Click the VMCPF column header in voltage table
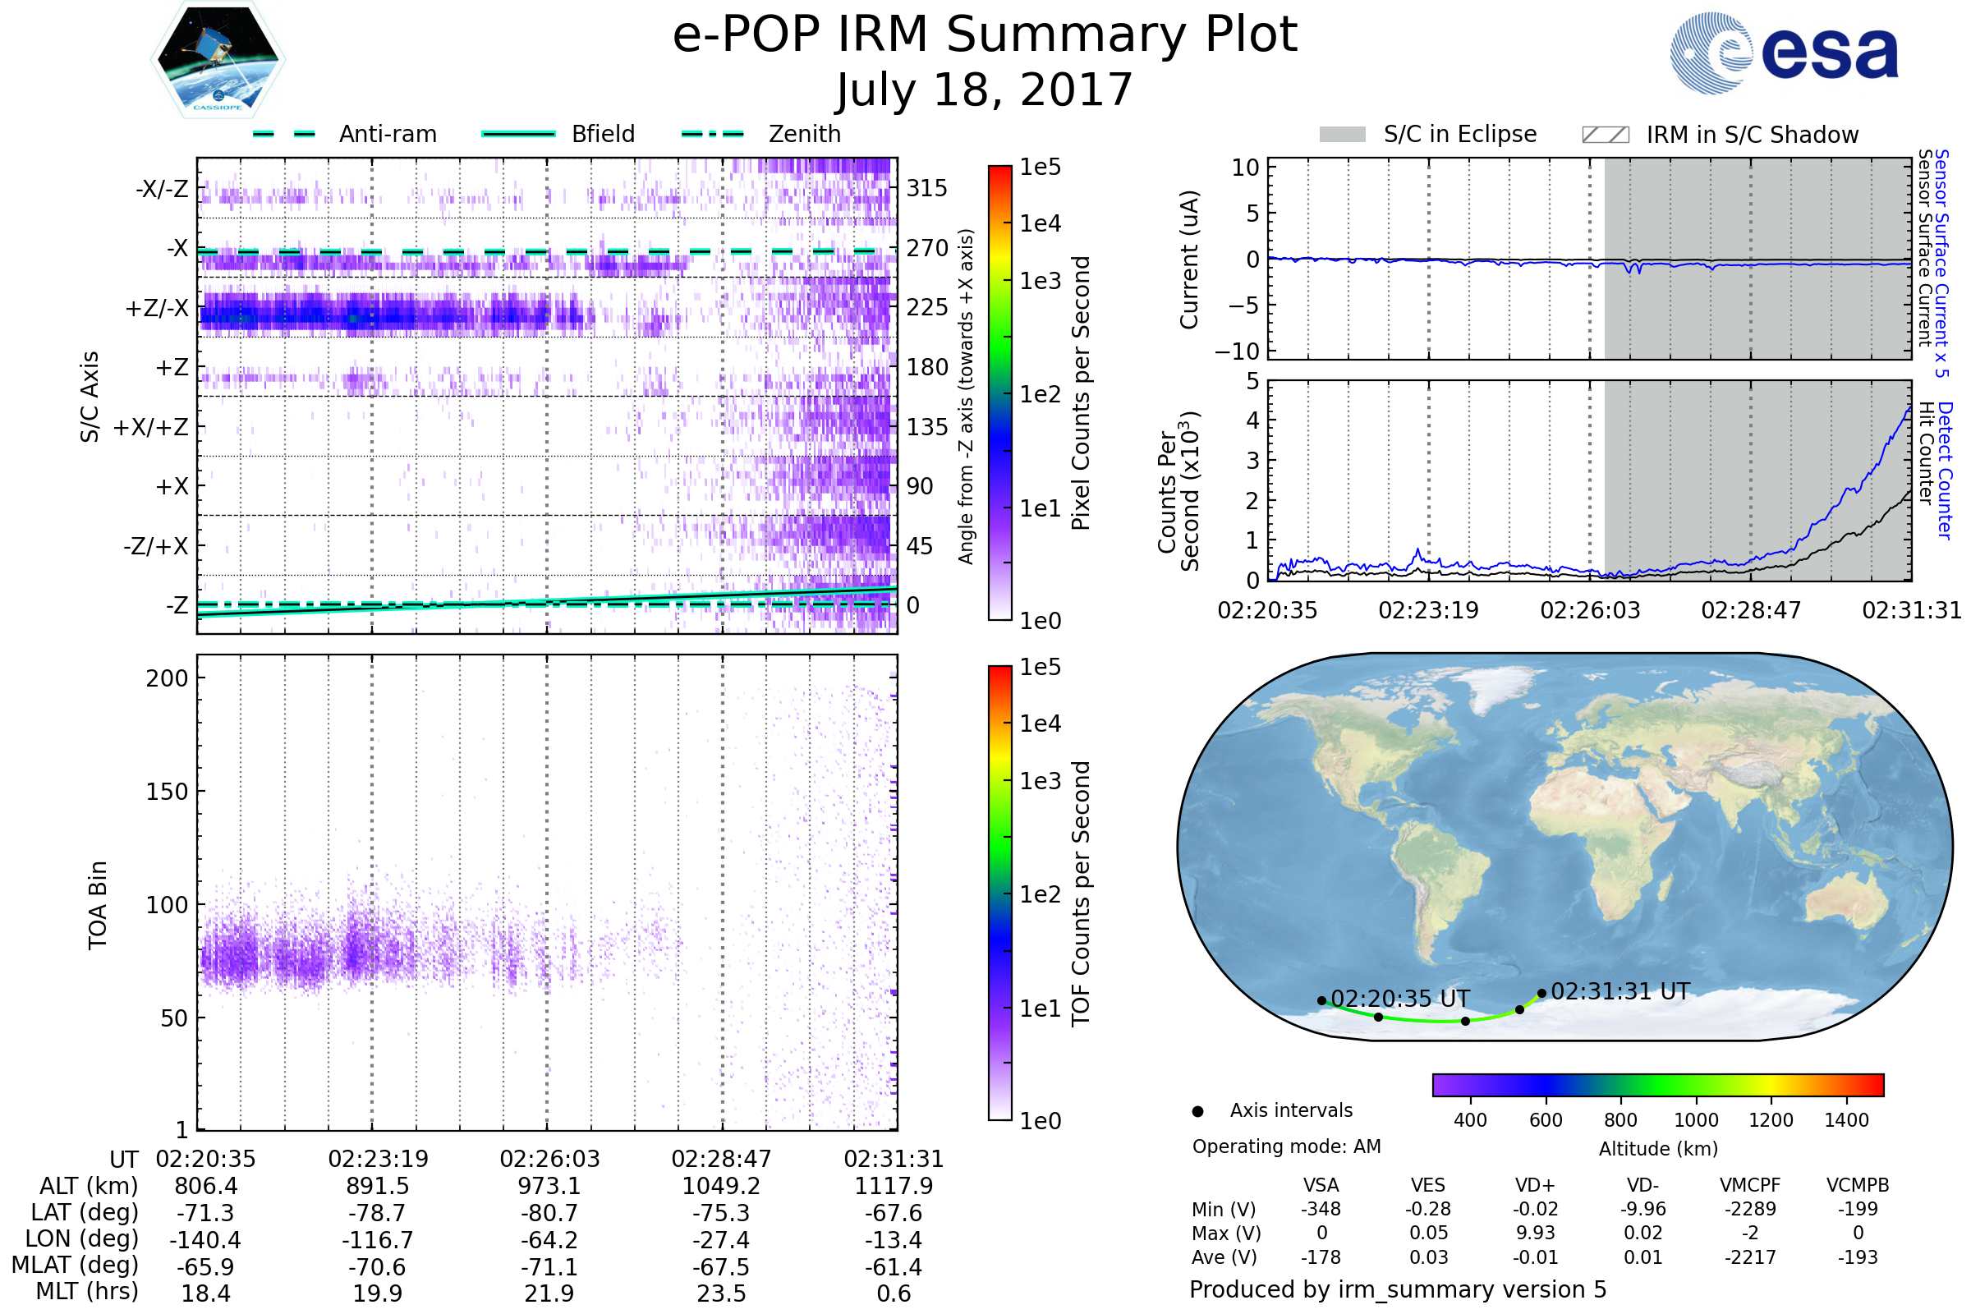 pos(1750,1185)
